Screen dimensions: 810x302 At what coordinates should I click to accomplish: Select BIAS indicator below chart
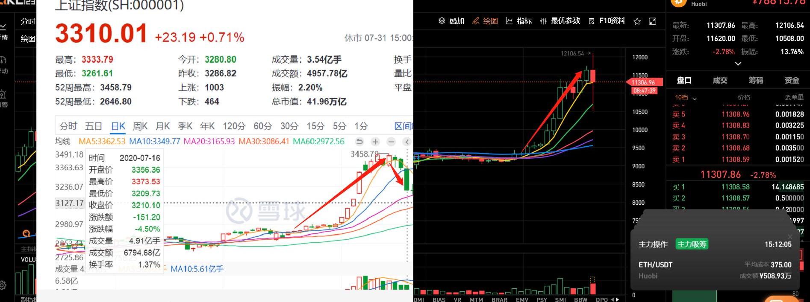439,299
